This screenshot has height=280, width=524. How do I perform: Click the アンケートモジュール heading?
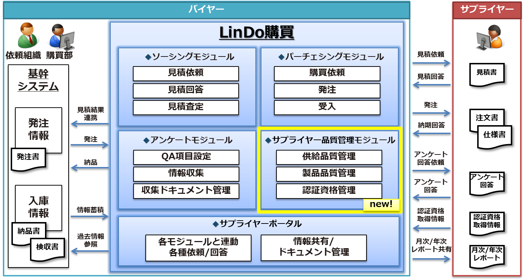[188, 141]
